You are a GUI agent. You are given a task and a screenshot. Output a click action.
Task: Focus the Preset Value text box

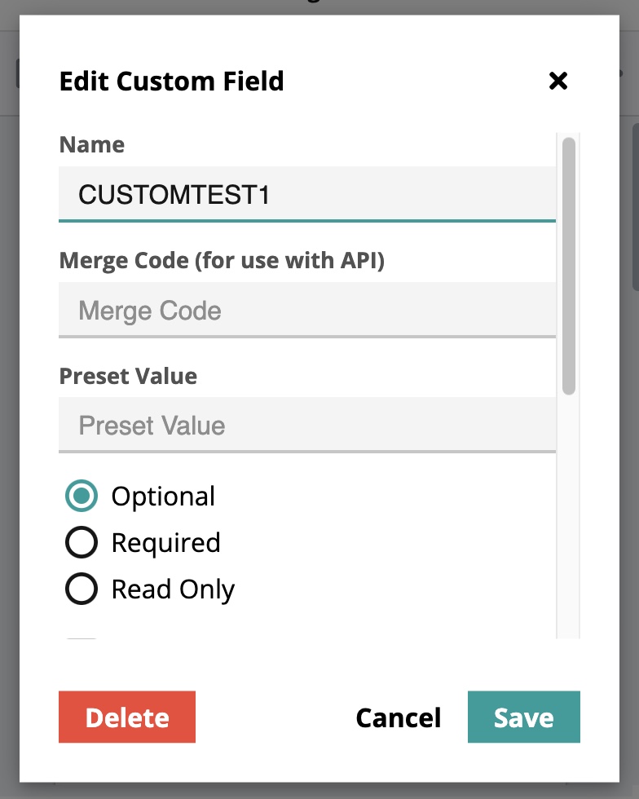pyautogui.click(x=306, y=425)
